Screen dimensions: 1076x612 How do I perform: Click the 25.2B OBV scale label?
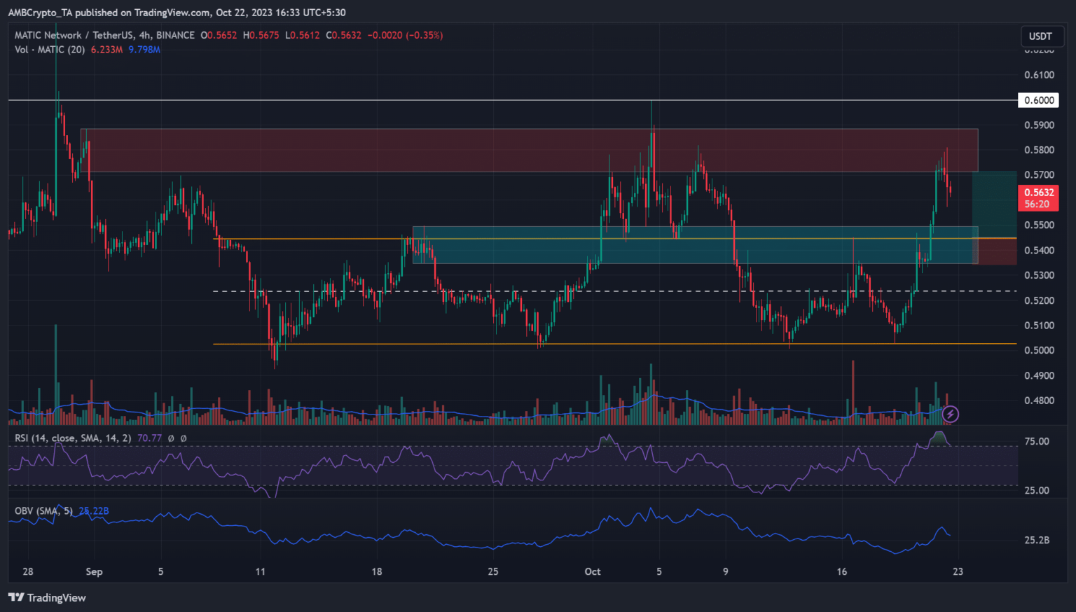pyautogui.click(x=1037, y=540)
